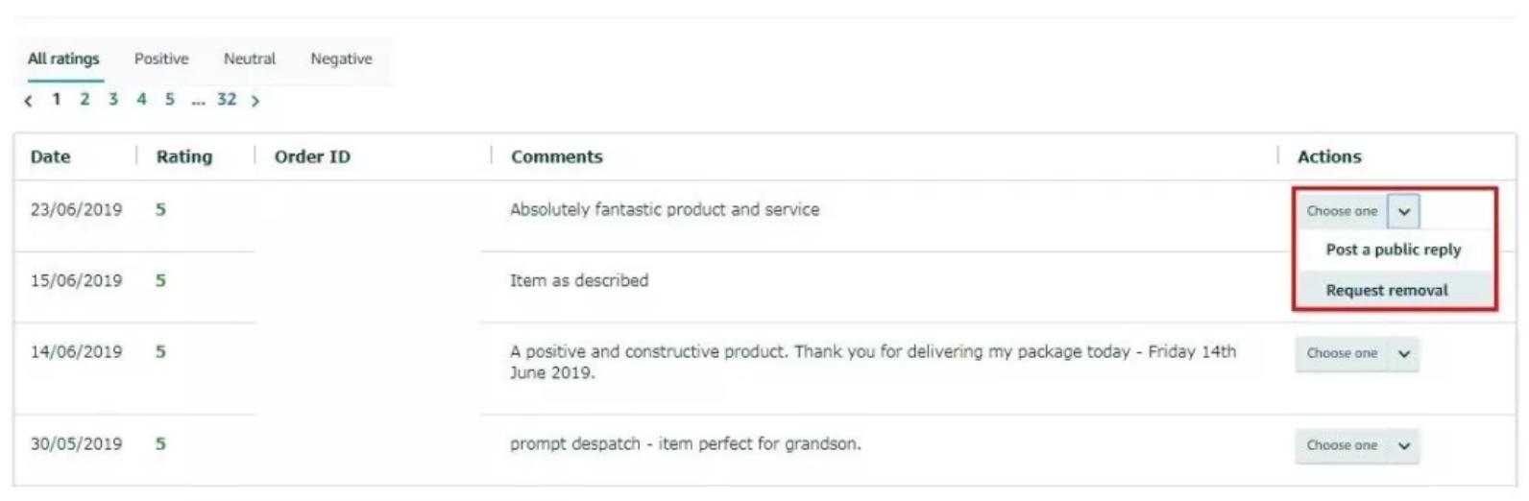Collapse the 23/06/2019 row action dropdown

[x=1403, y=211]
